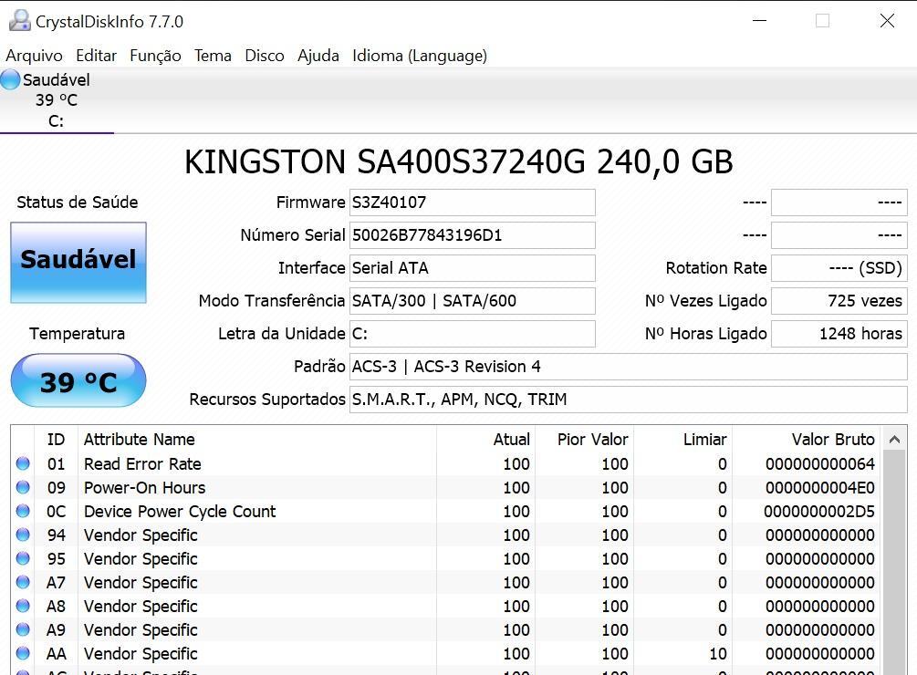Select the Power-On Hours attribute name
The image size is (917, 675).
pos(144,487)
